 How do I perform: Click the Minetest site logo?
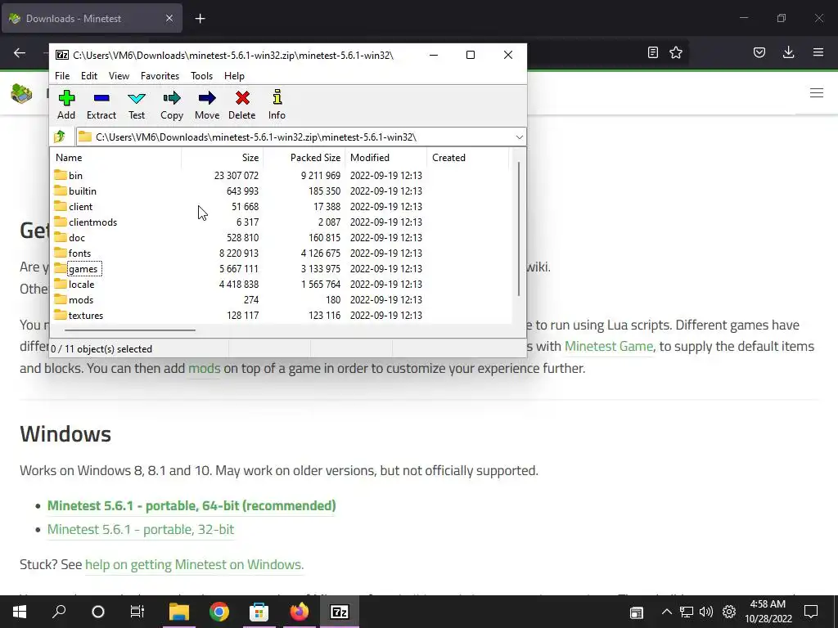coord(21,93)
